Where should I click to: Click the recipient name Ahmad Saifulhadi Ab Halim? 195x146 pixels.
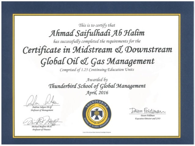pos(97,33)
